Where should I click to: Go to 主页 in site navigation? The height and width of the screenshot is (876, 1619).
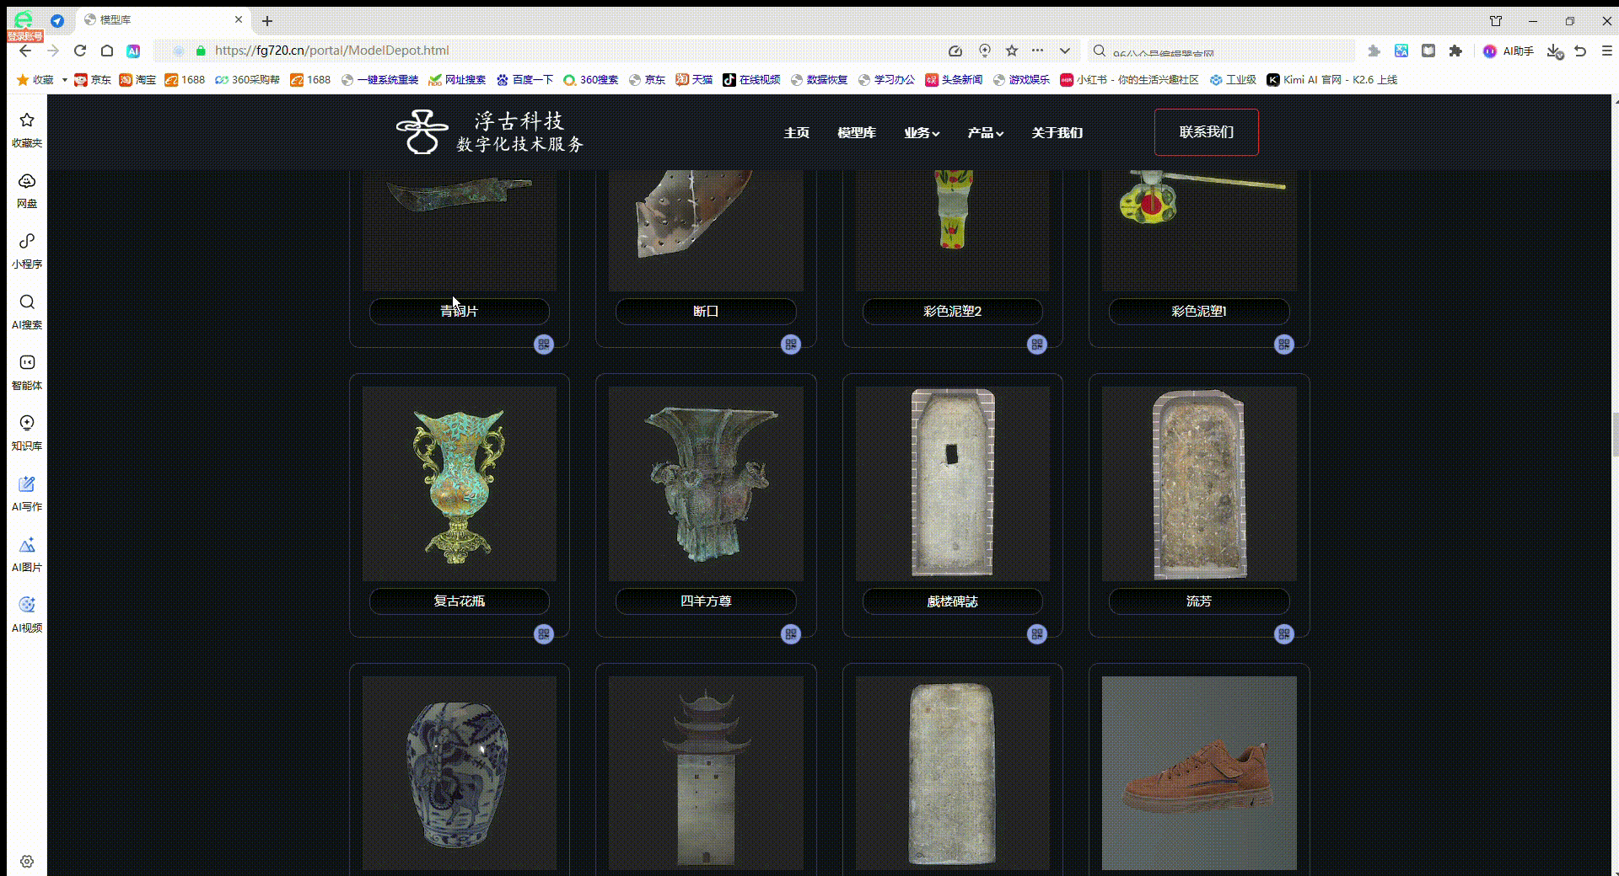(x=796, y=133)
